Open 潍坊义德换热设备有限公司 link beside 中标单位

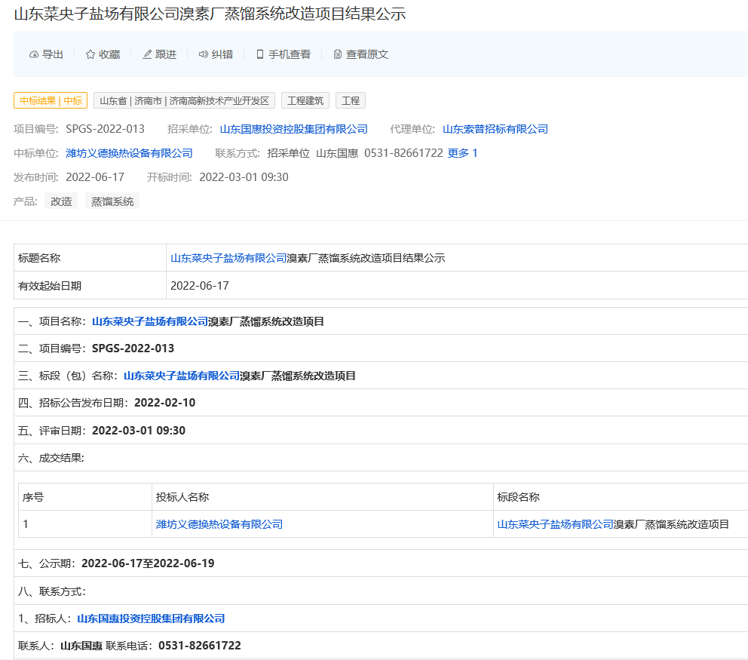click(x=129, y=153)
